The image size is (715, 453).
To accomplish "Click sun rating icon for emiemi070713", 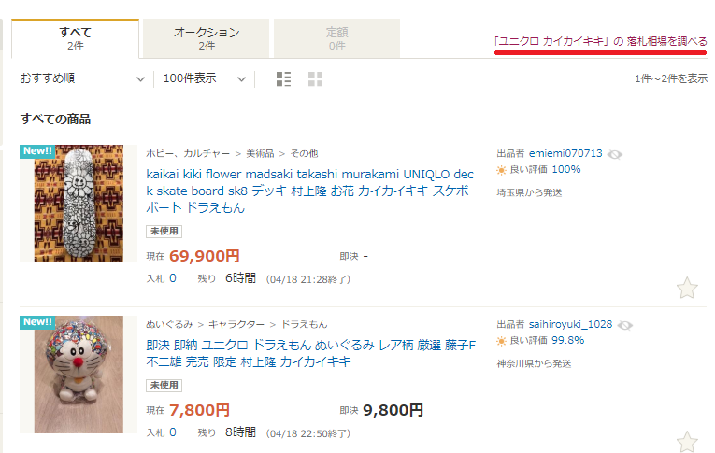I will 502,170.
